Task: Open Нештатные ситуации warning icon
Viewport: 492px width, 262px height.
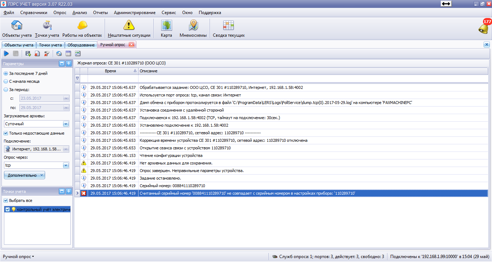Action: [x=129, y=28]
